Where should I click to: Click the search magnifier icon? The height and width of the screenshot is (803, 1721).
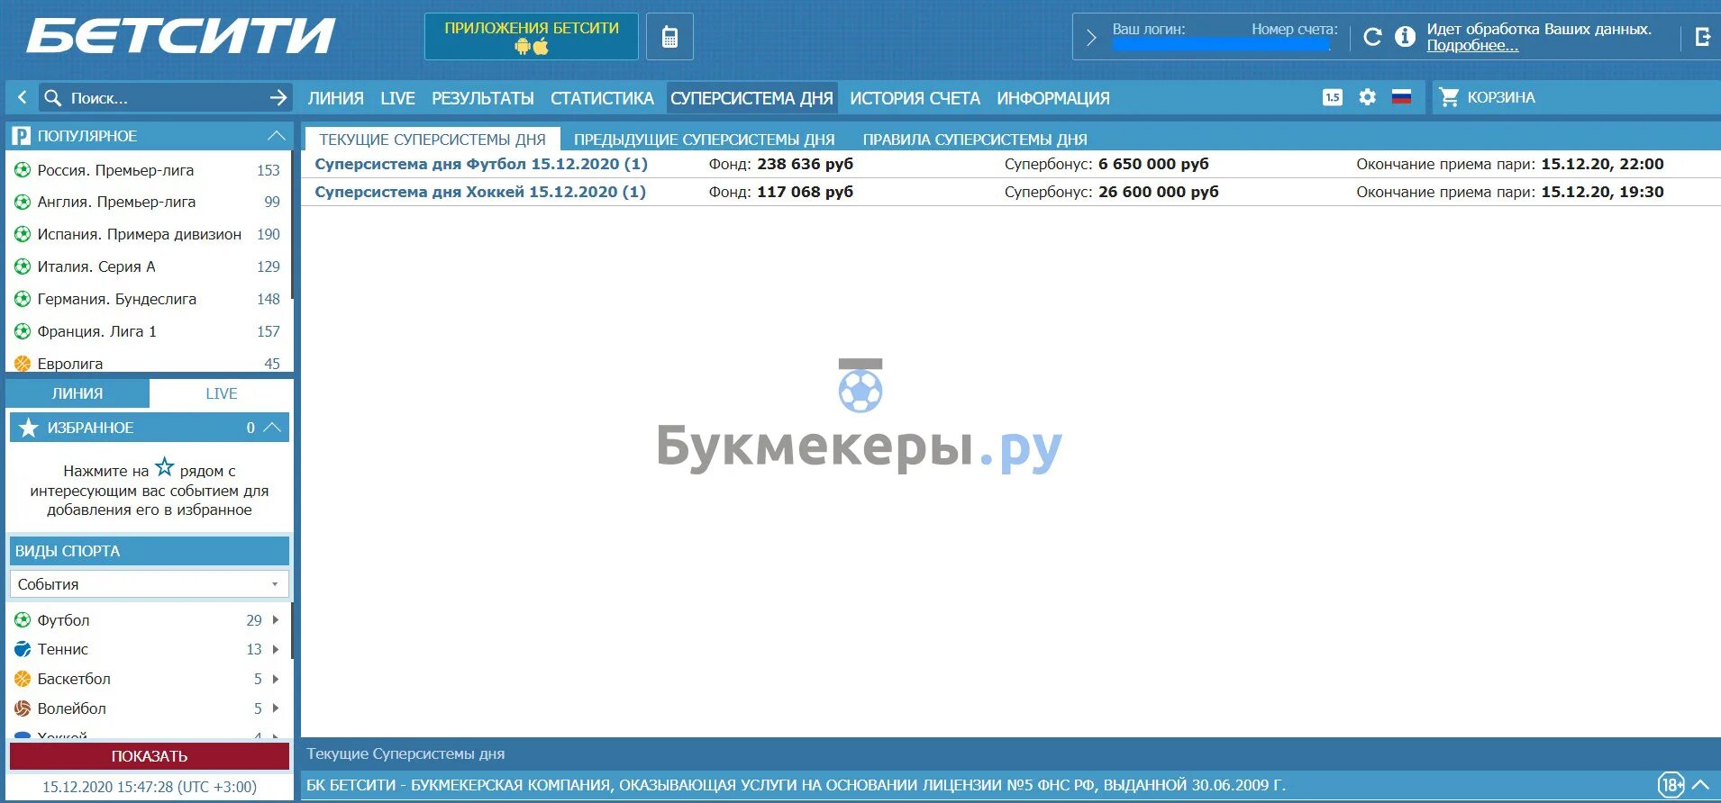53,97
